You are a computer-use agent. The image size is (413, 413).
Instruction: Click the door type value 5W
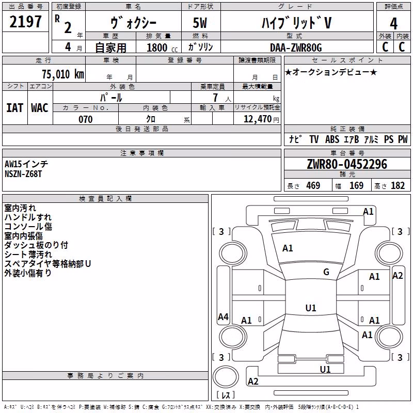click(x=200, y=23)
